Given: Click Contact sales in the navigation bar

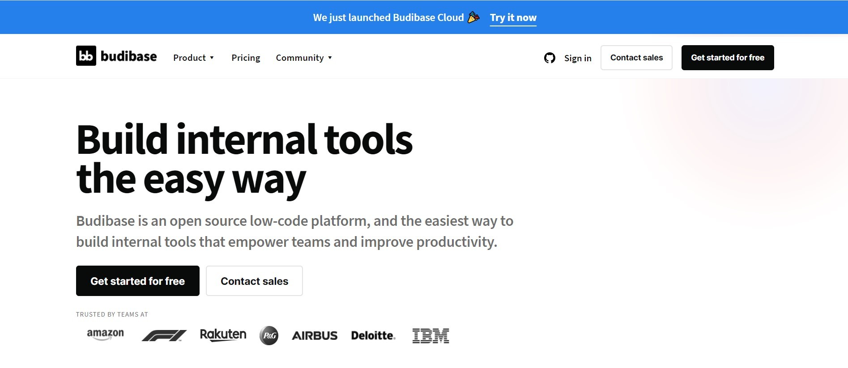Looking at the screenshot, I should (x=636, y=58).
